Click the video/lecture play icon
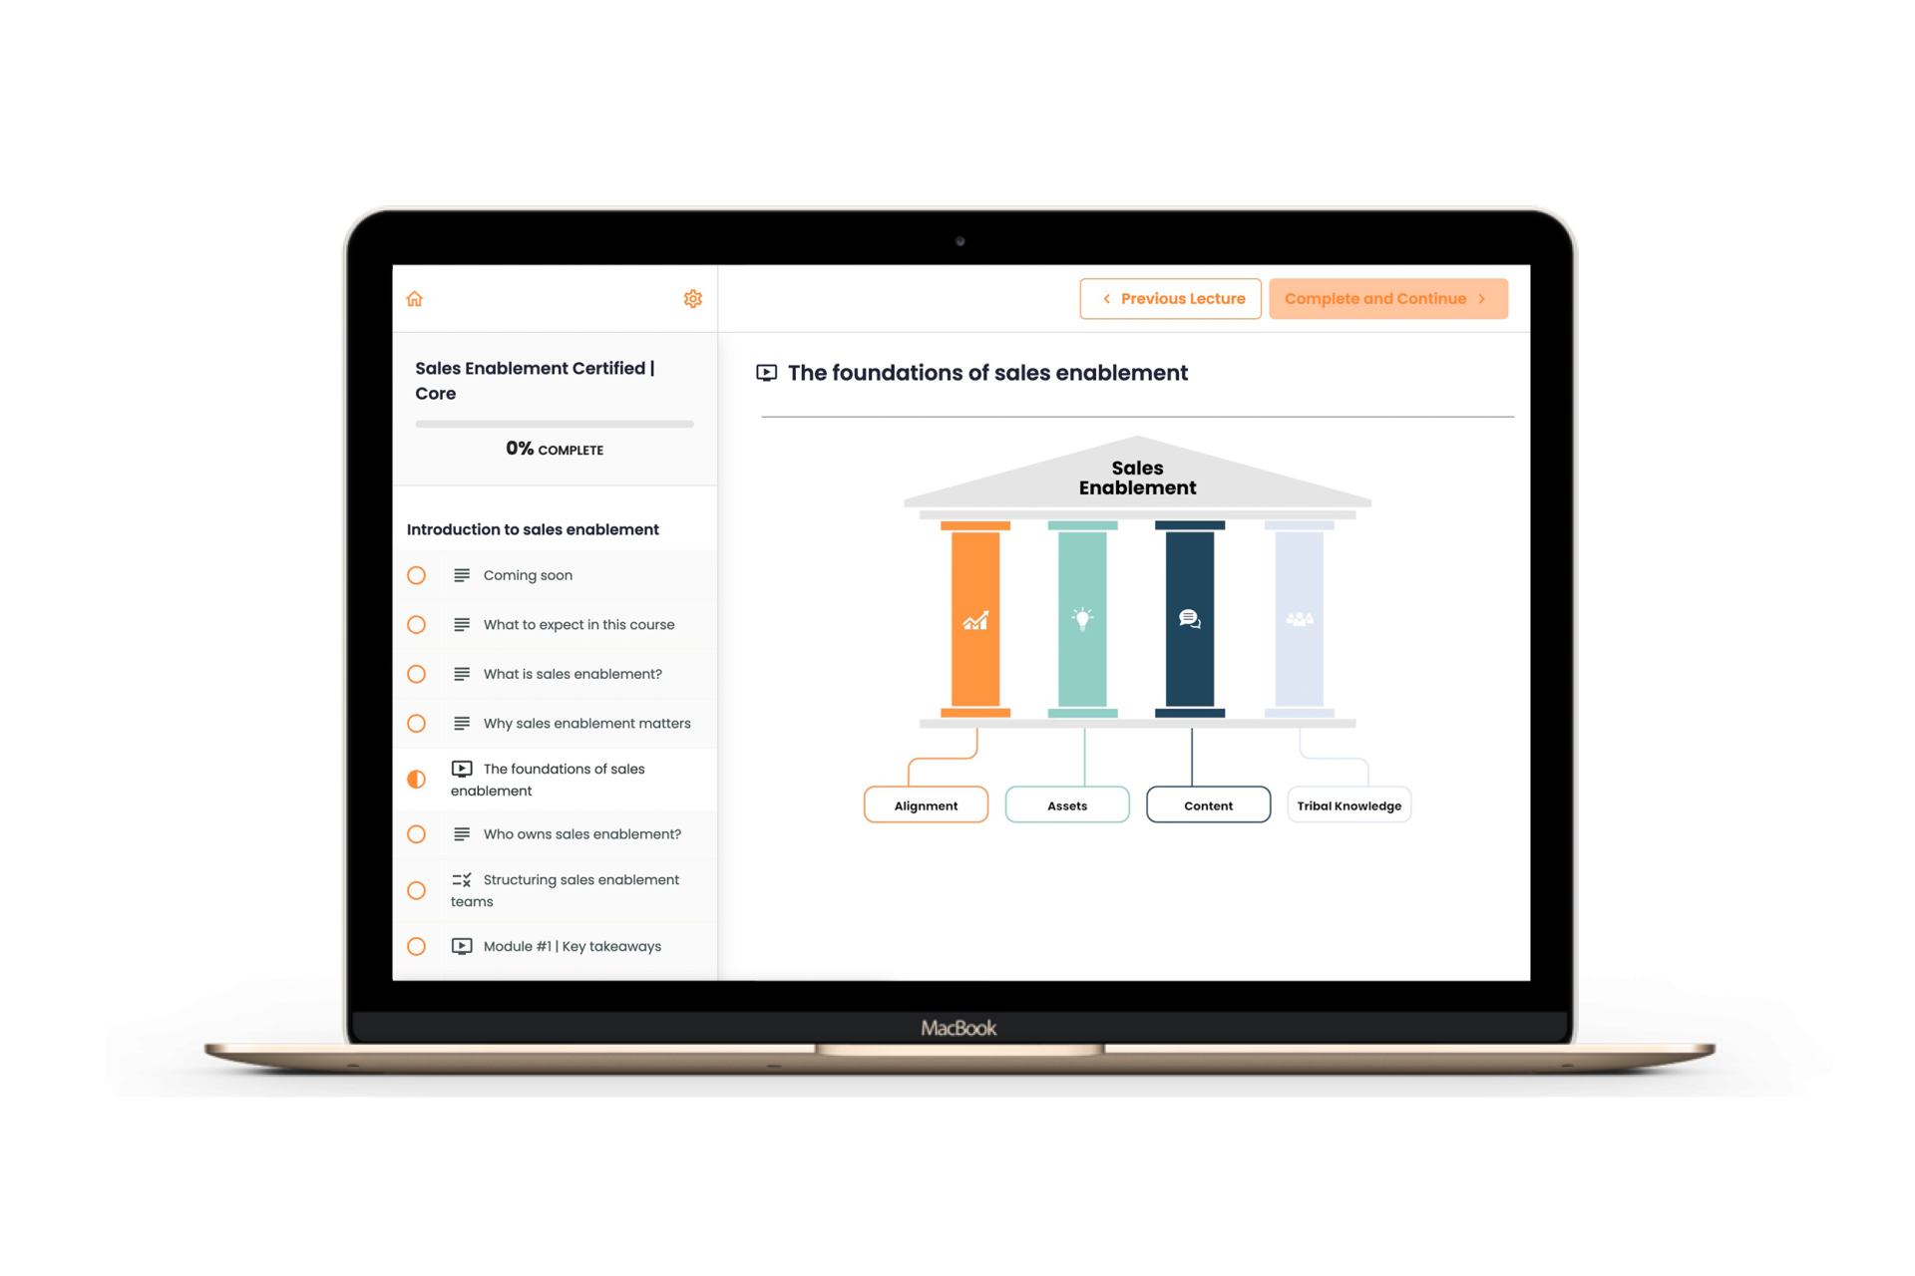This screenshot has height=1276, width=1915. click(765, 372)
